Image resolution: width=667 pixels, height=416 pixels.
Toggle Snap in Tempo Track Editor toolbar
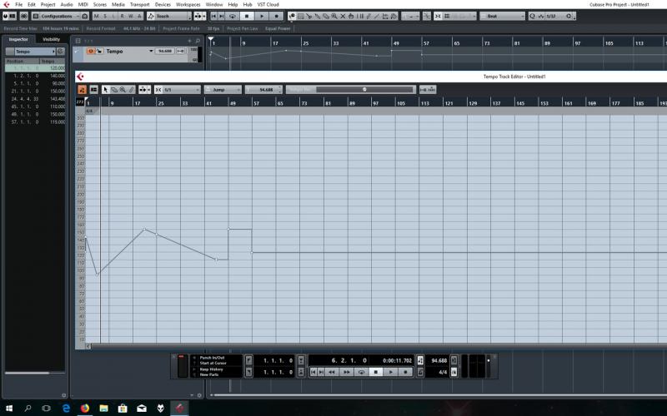coord(158,90)
